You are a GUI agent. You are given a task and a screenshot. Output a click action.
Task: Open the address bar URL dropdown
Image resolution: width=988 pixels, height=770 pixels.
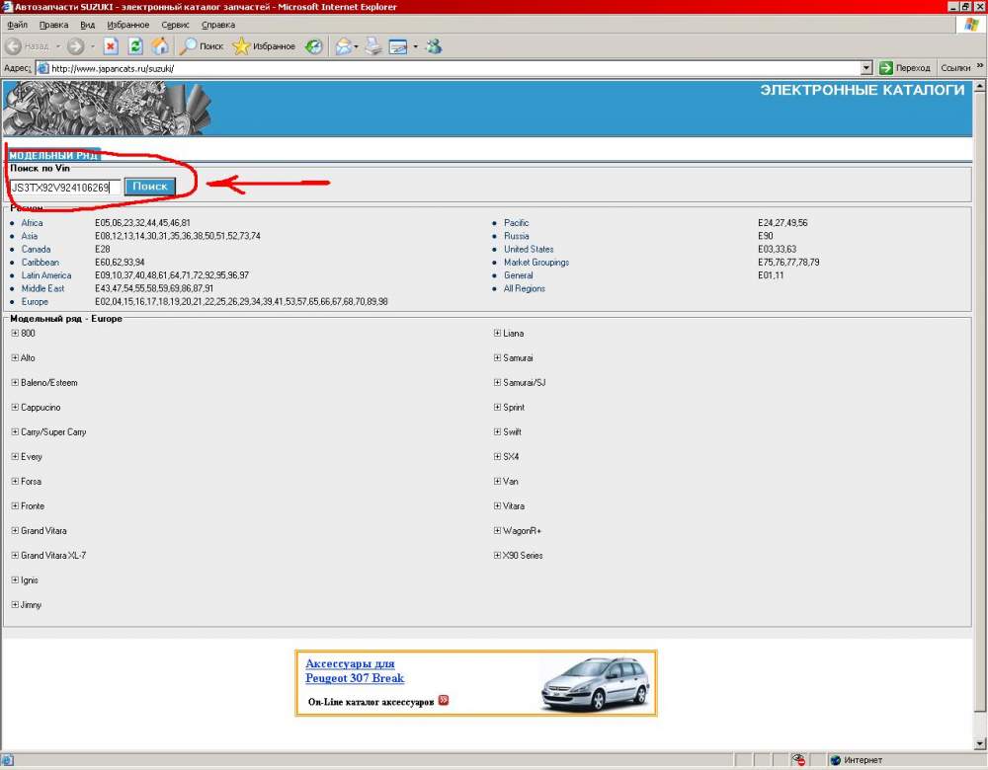(866, 68)
